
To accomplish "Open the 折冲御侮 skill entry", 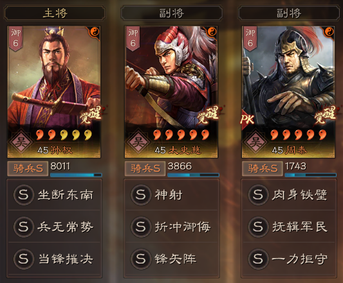I will coord(171,227).
